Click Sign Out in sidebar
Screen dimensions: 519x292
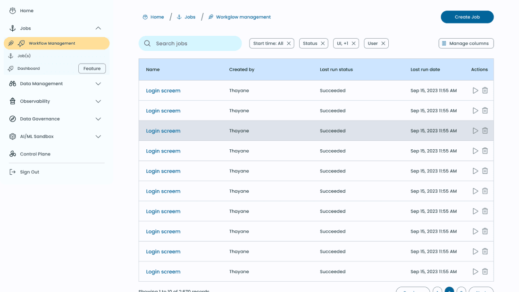29,172
